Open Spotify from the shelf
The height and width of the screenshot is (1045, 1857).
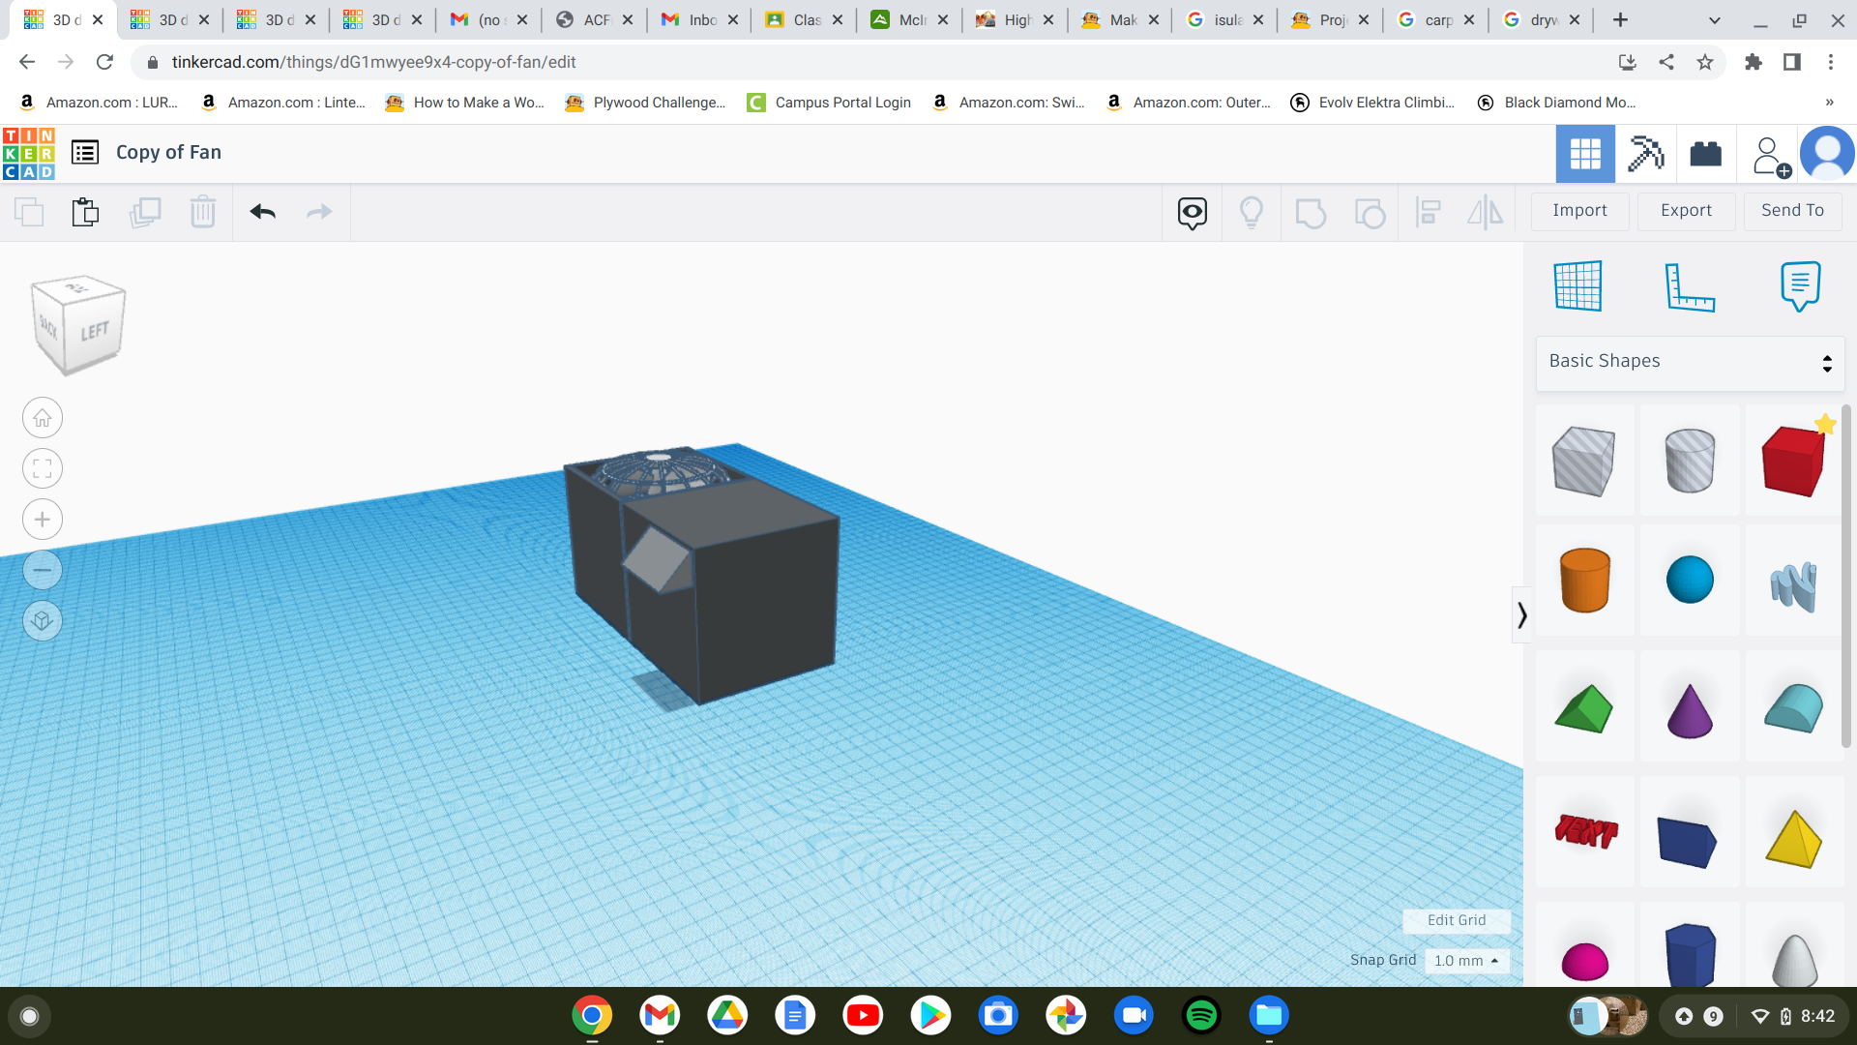1201,1015
